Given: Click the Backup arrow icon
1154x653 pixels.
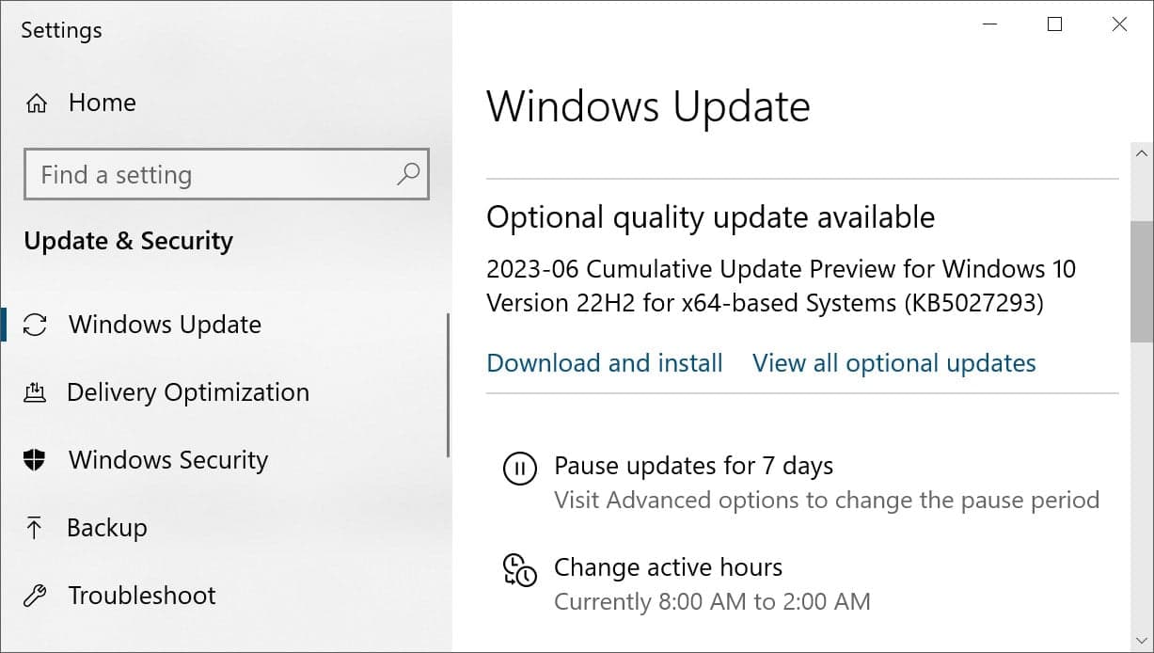Looking at the screenshot, I should point(36,528).
